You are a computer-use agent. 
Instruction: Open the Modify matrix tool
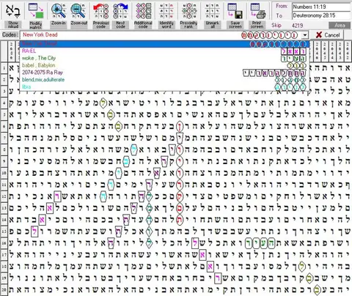(x=36, y=11)
